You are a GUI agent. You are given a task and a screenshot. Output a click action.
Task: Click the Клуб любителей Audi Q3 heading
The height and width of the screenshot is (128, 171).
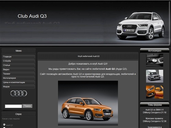point(89,56)
